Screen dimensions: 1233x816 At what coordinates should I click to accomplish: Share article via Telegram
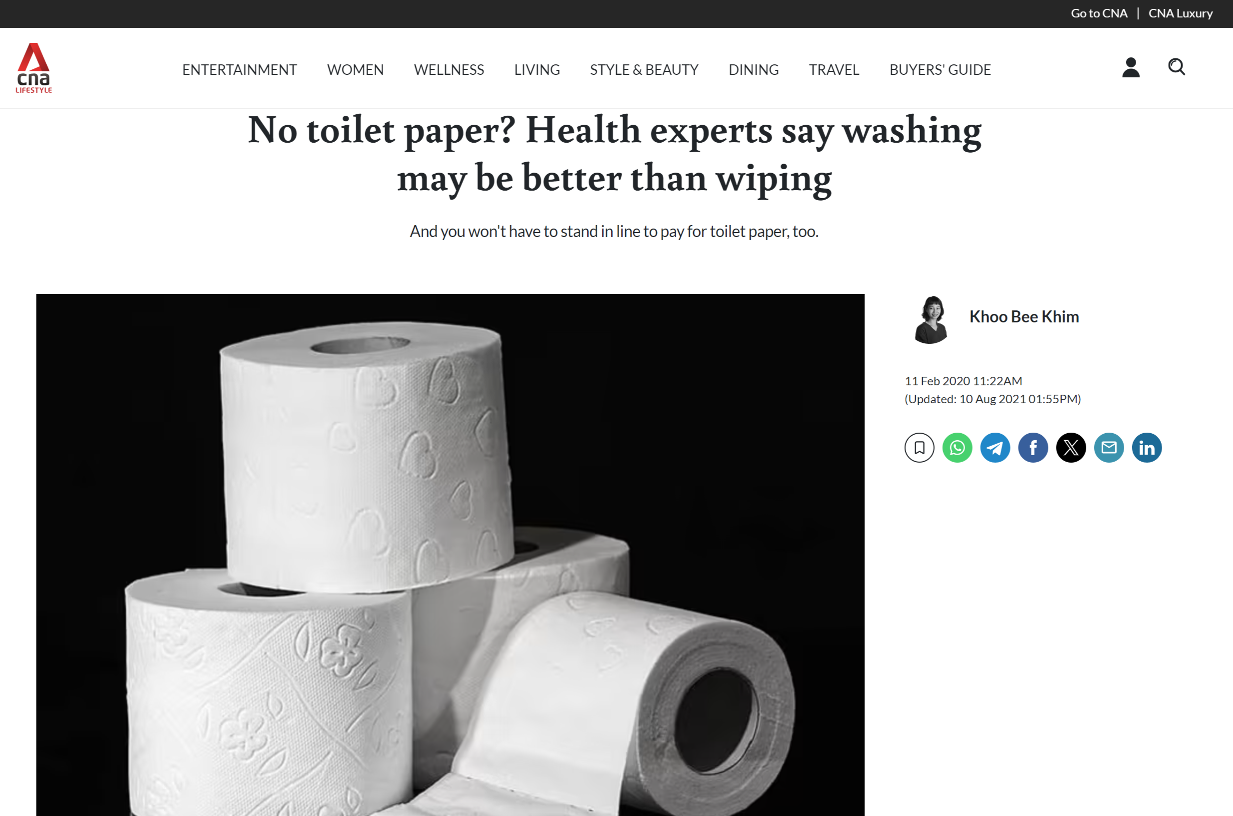995,448
